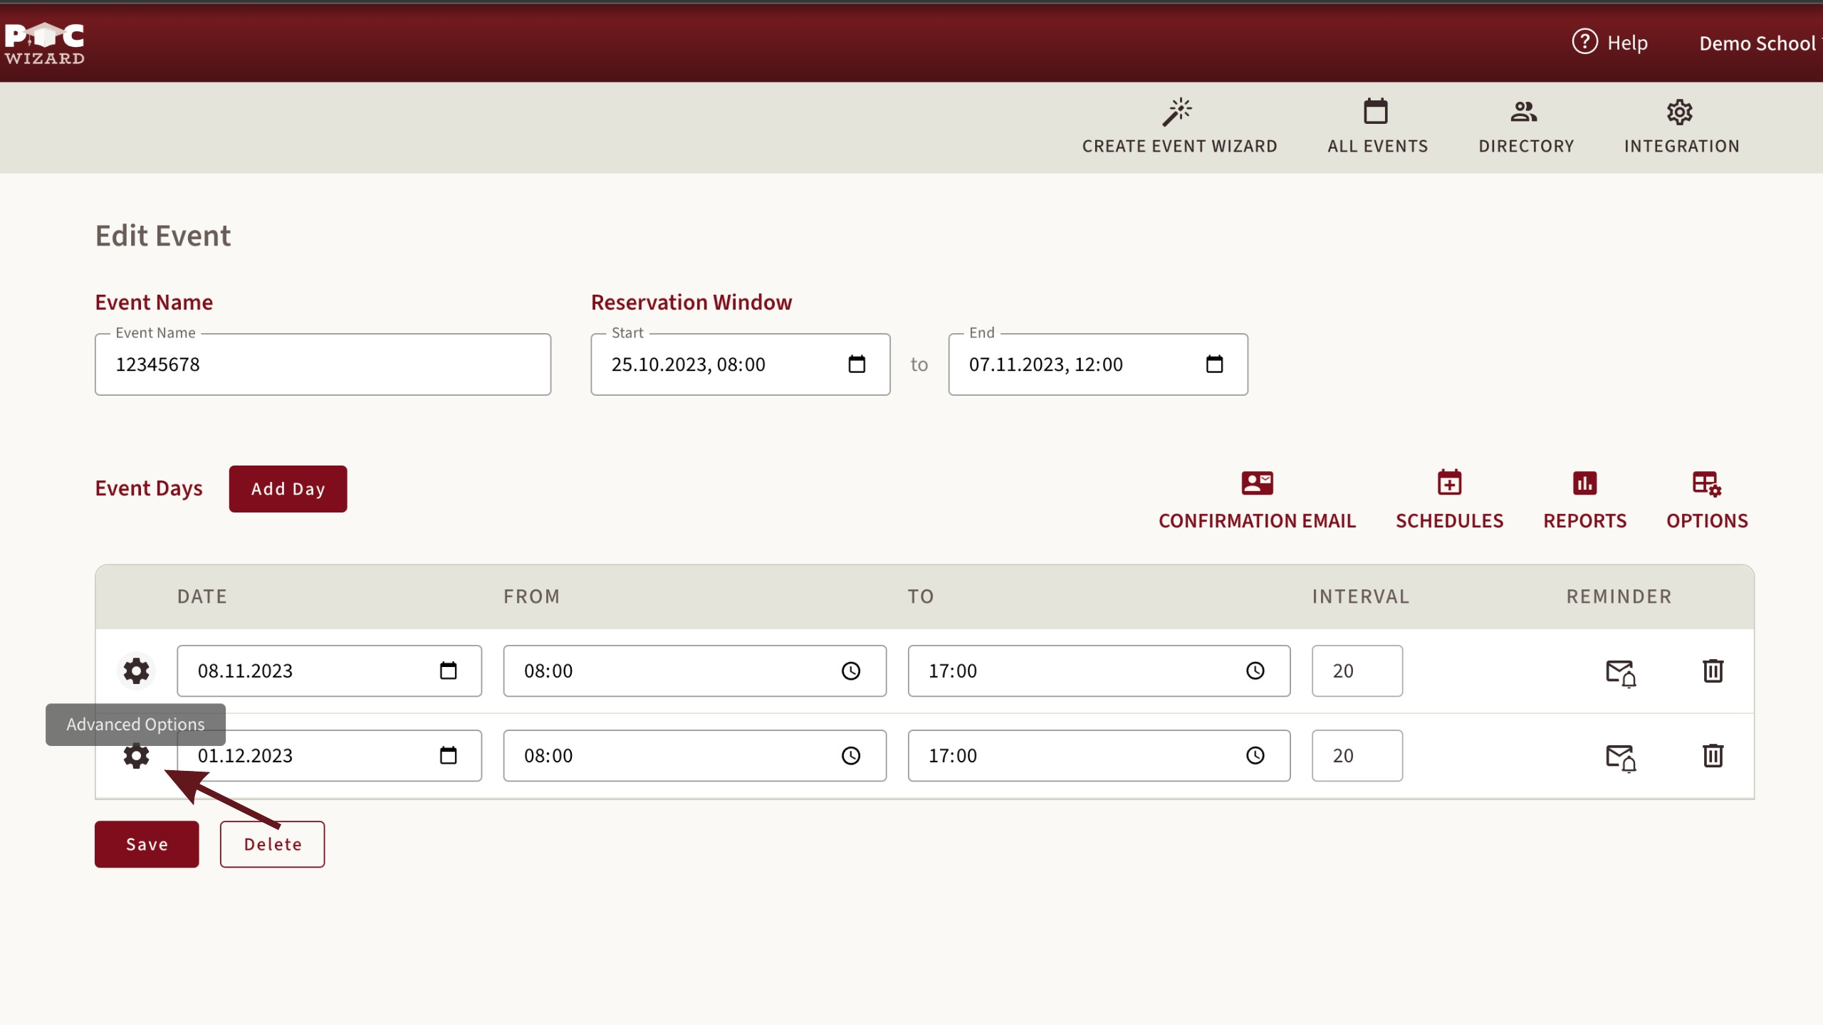The width and height of the screenshot is (1823, 1025).
Task: Click reminder email icon for 08.11.2023 row
Action: (1621, 672)
